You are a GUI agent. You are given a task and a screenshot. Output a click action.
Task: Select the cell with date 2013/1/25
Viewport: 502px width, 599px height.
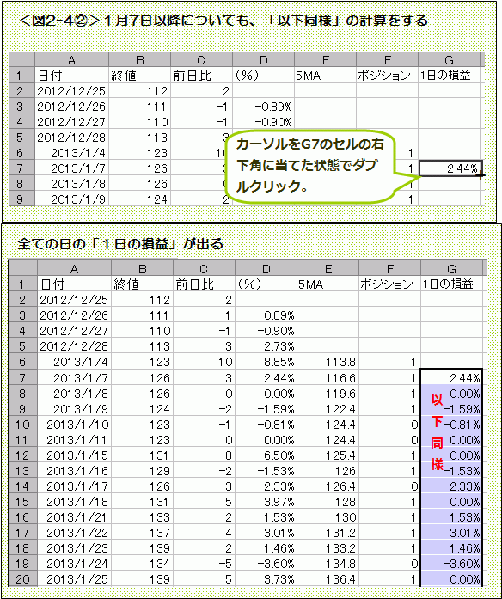pyautogui.click(x=74, y=579)
